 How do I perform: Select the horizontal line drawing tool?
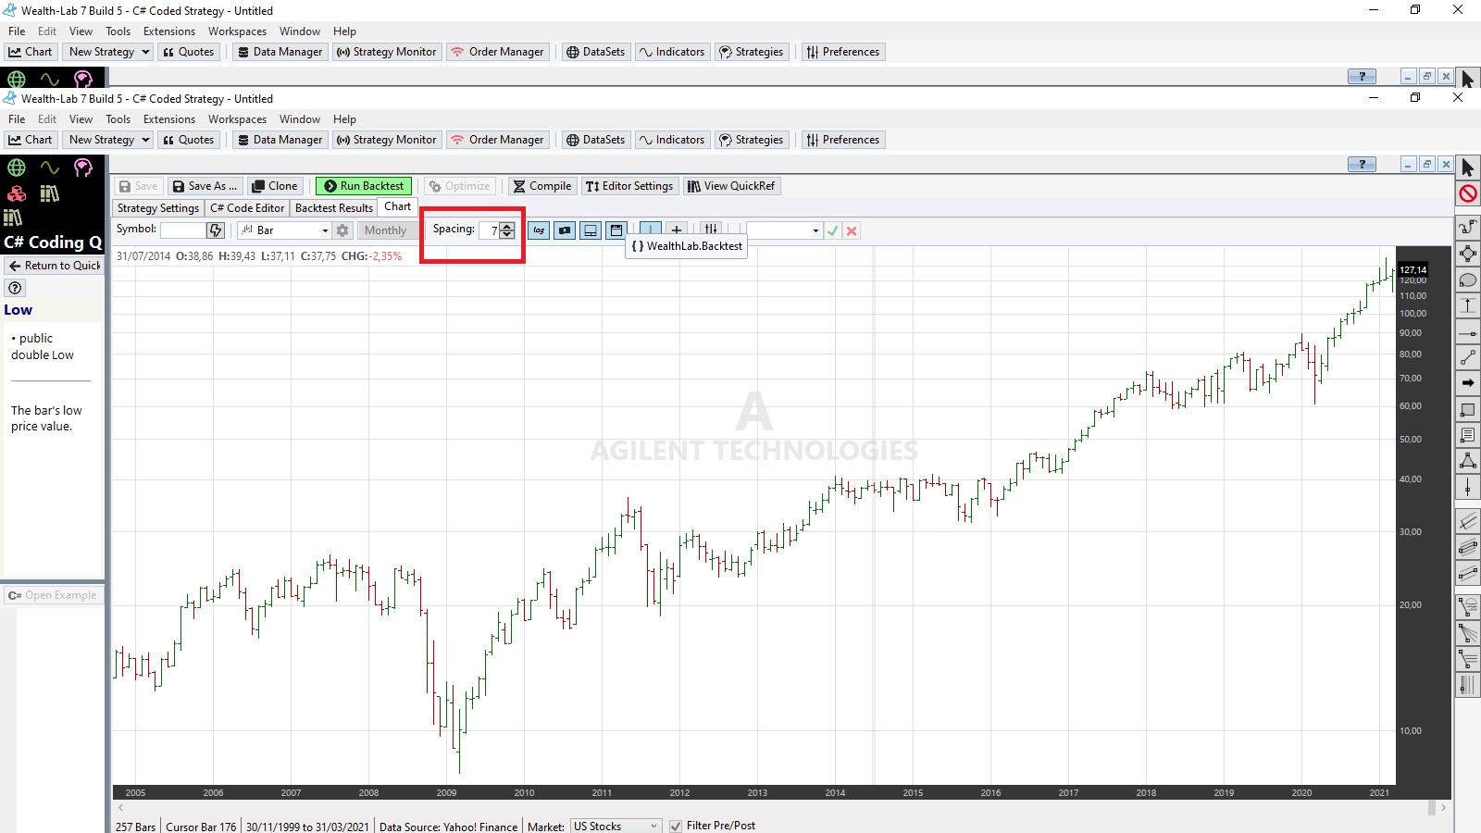pos(1467,331)
